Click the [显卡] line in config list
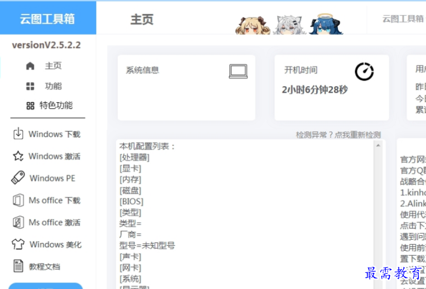The image size is (426, 289). (x=130, y=169)
